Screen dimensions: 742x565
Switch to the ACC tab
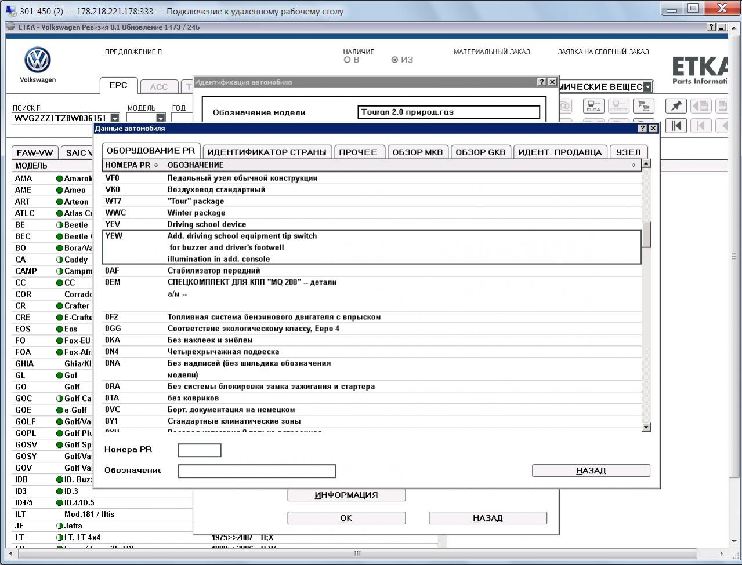(159, 86)
